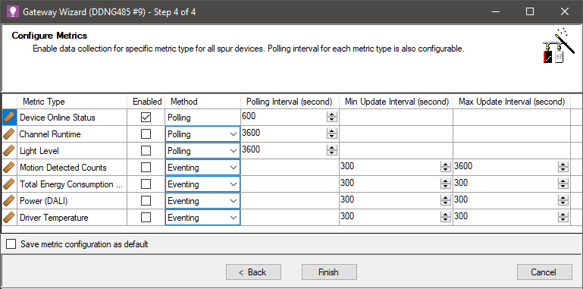Click Total Energy Consumption max update spinner
This screenshot has height=289, width=583.
click(563, 184)
